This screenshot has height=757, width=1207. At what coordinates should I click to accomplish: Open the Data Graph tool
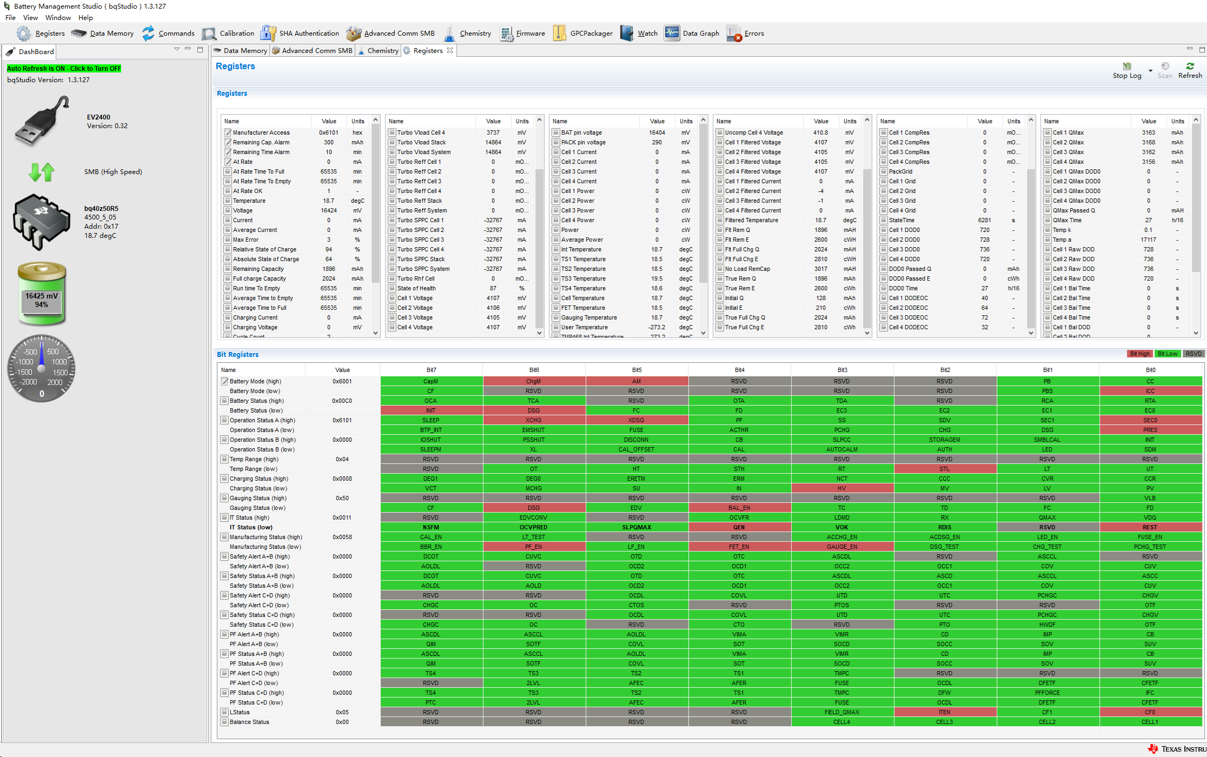click(x=692, y=34)
